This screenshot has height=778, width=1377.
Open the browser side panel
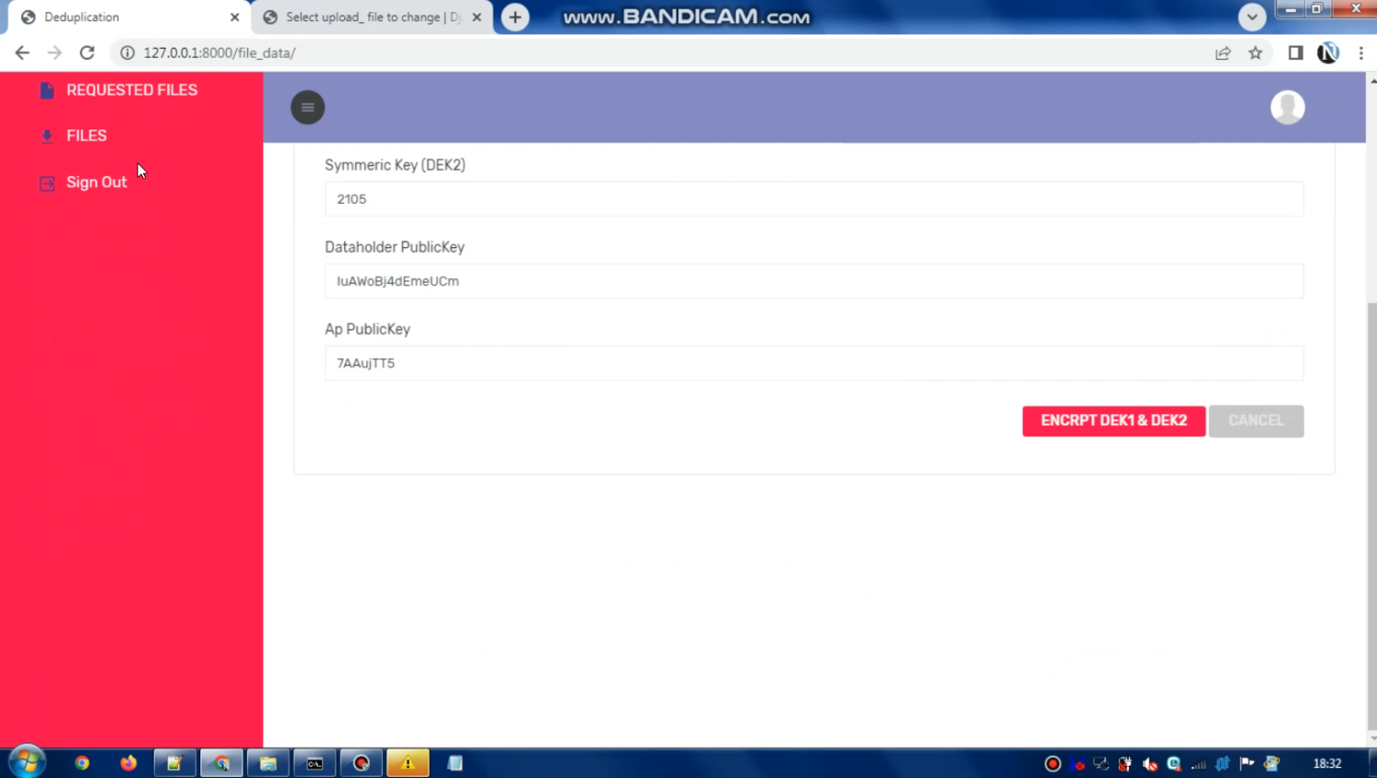click(1295, 53)
